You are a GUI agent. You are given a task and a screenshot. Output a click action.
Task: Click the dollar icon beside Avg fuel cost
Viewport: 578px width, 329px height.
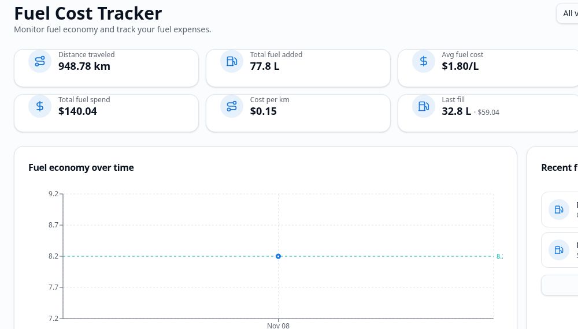click(424, 61)
